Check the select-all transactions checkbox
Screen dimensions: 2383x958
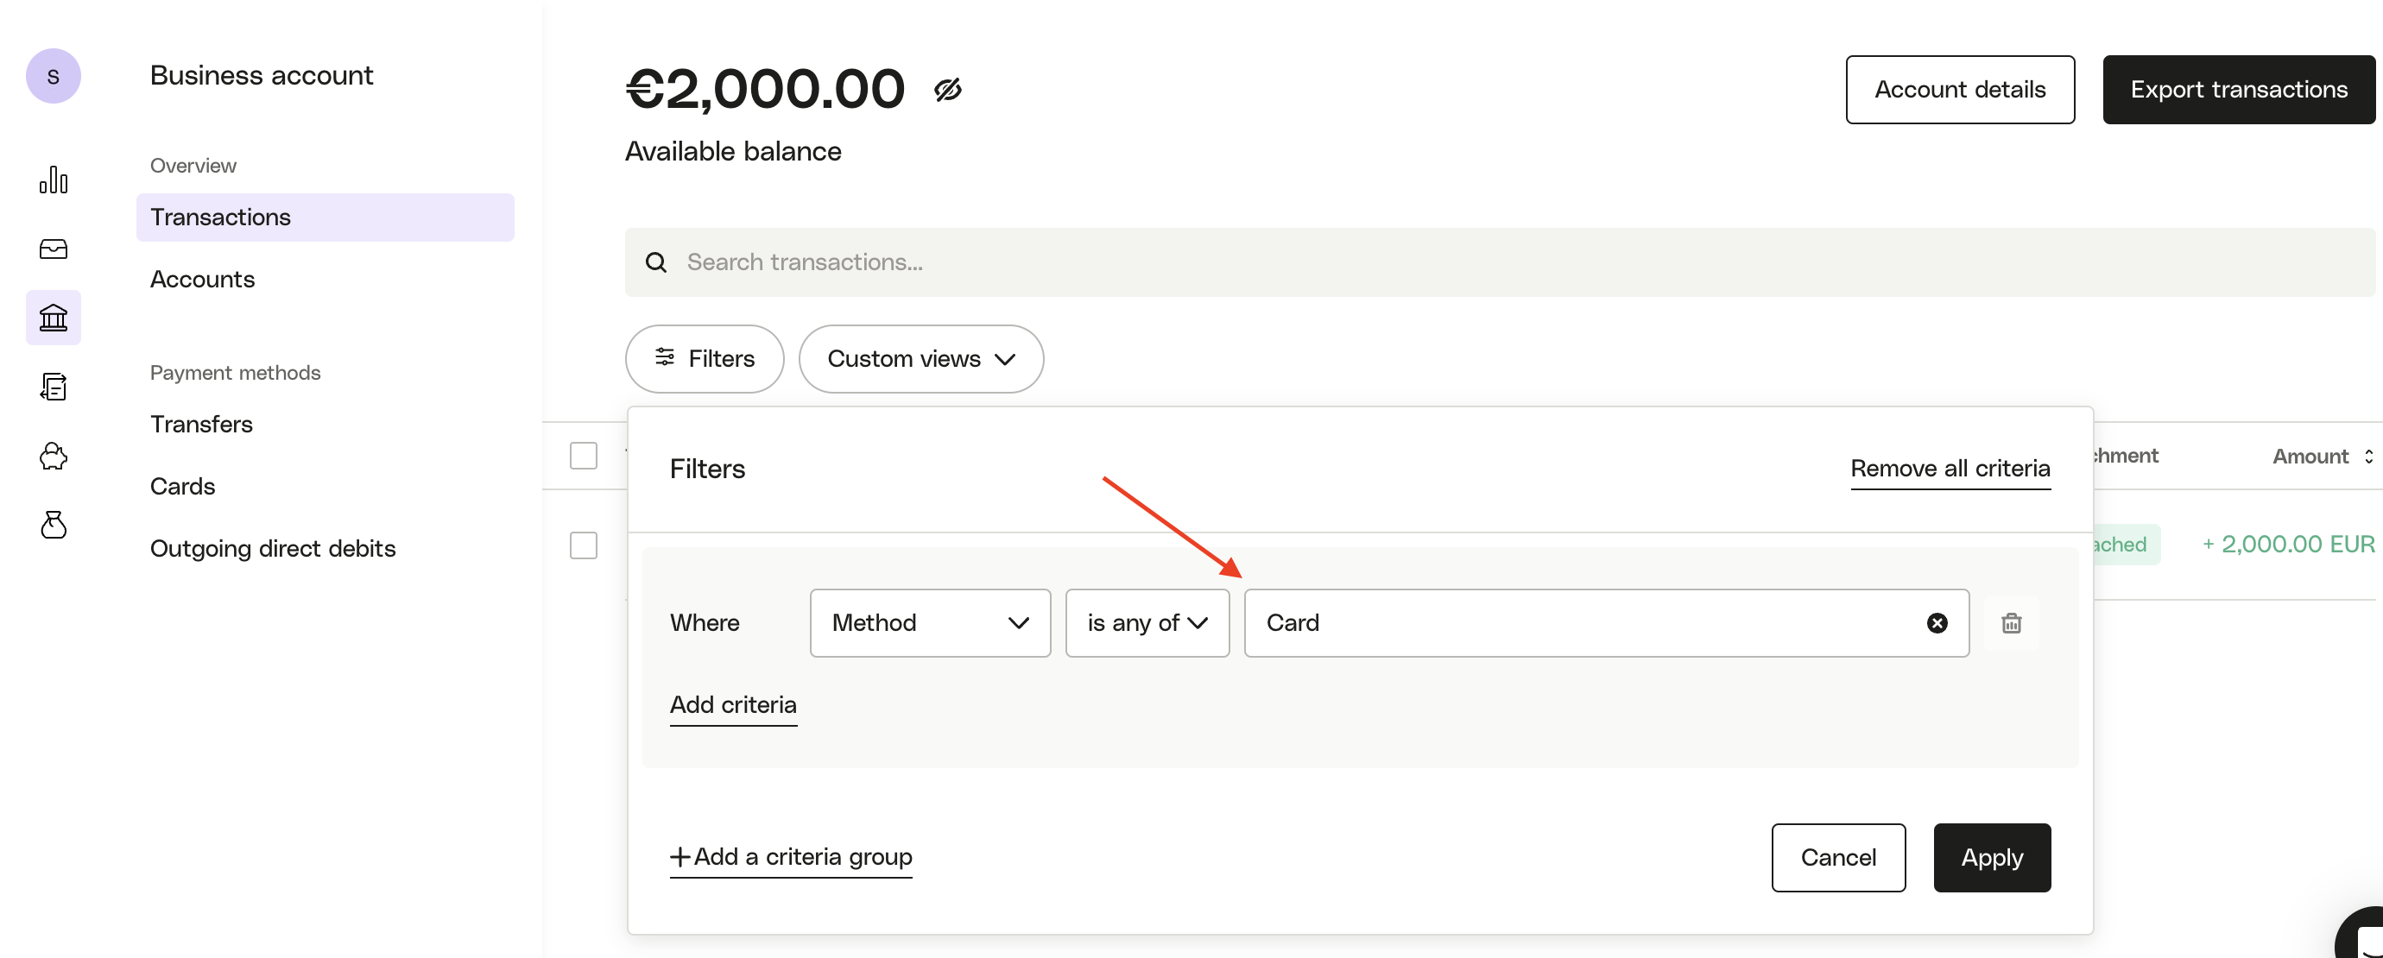click(585, 455)
